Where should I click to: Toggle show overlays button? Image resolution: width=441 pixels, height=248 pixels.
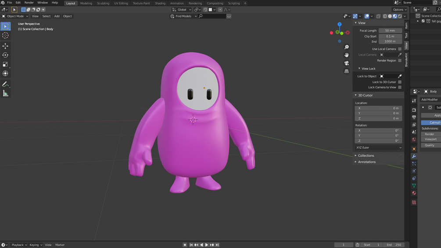(367, 16)
